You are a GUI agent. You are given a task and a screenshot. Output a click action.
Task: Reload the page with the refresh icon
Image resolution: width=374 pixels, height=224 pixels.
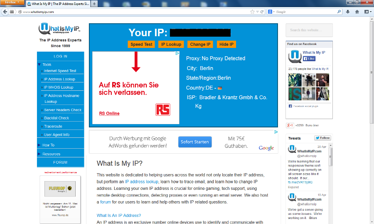(x=262, y=12)
